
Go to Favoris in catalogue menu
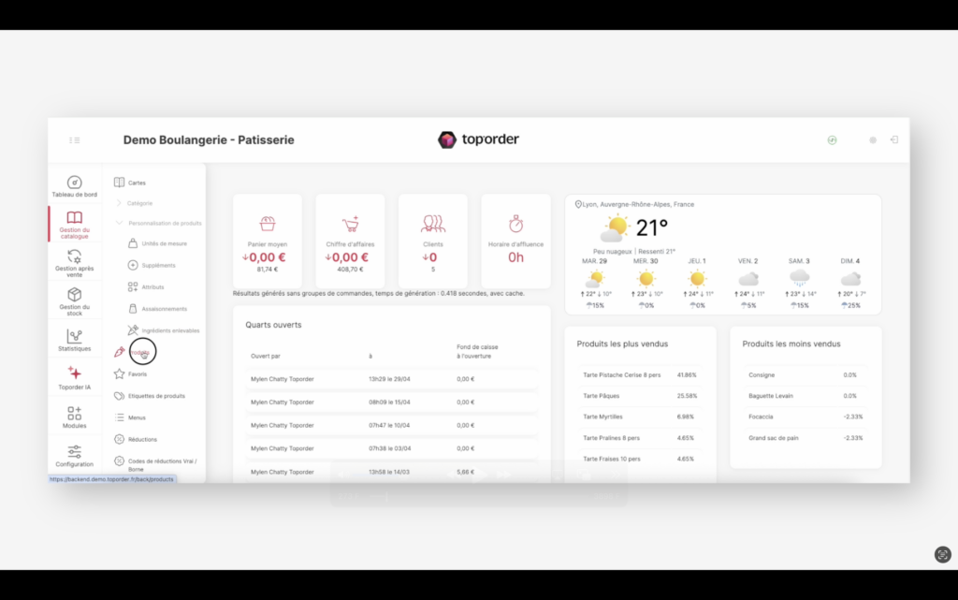coord(137,373)
